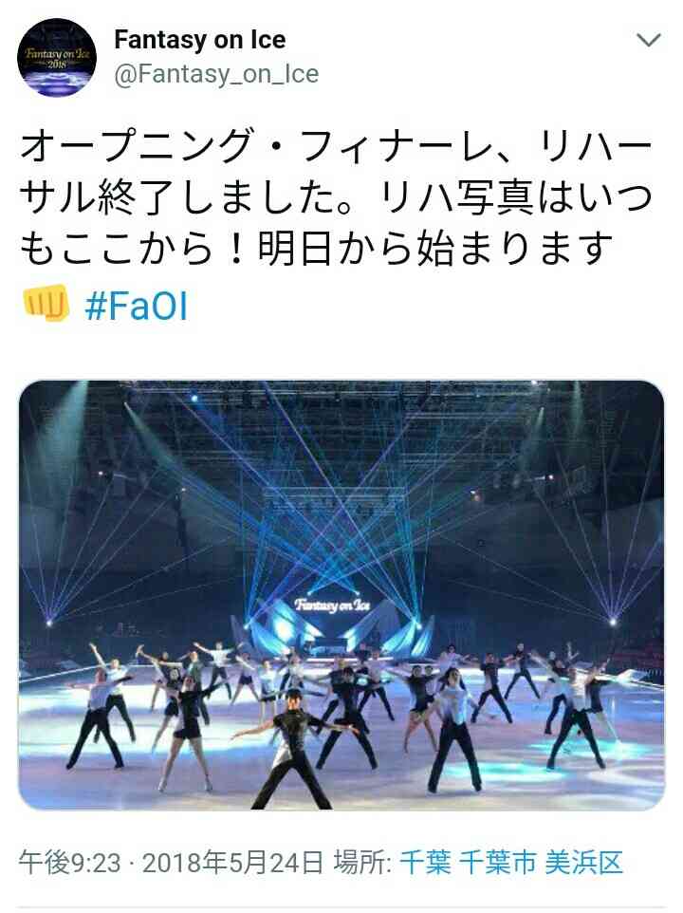Click the yellow fist emoji

click(46, 304)
